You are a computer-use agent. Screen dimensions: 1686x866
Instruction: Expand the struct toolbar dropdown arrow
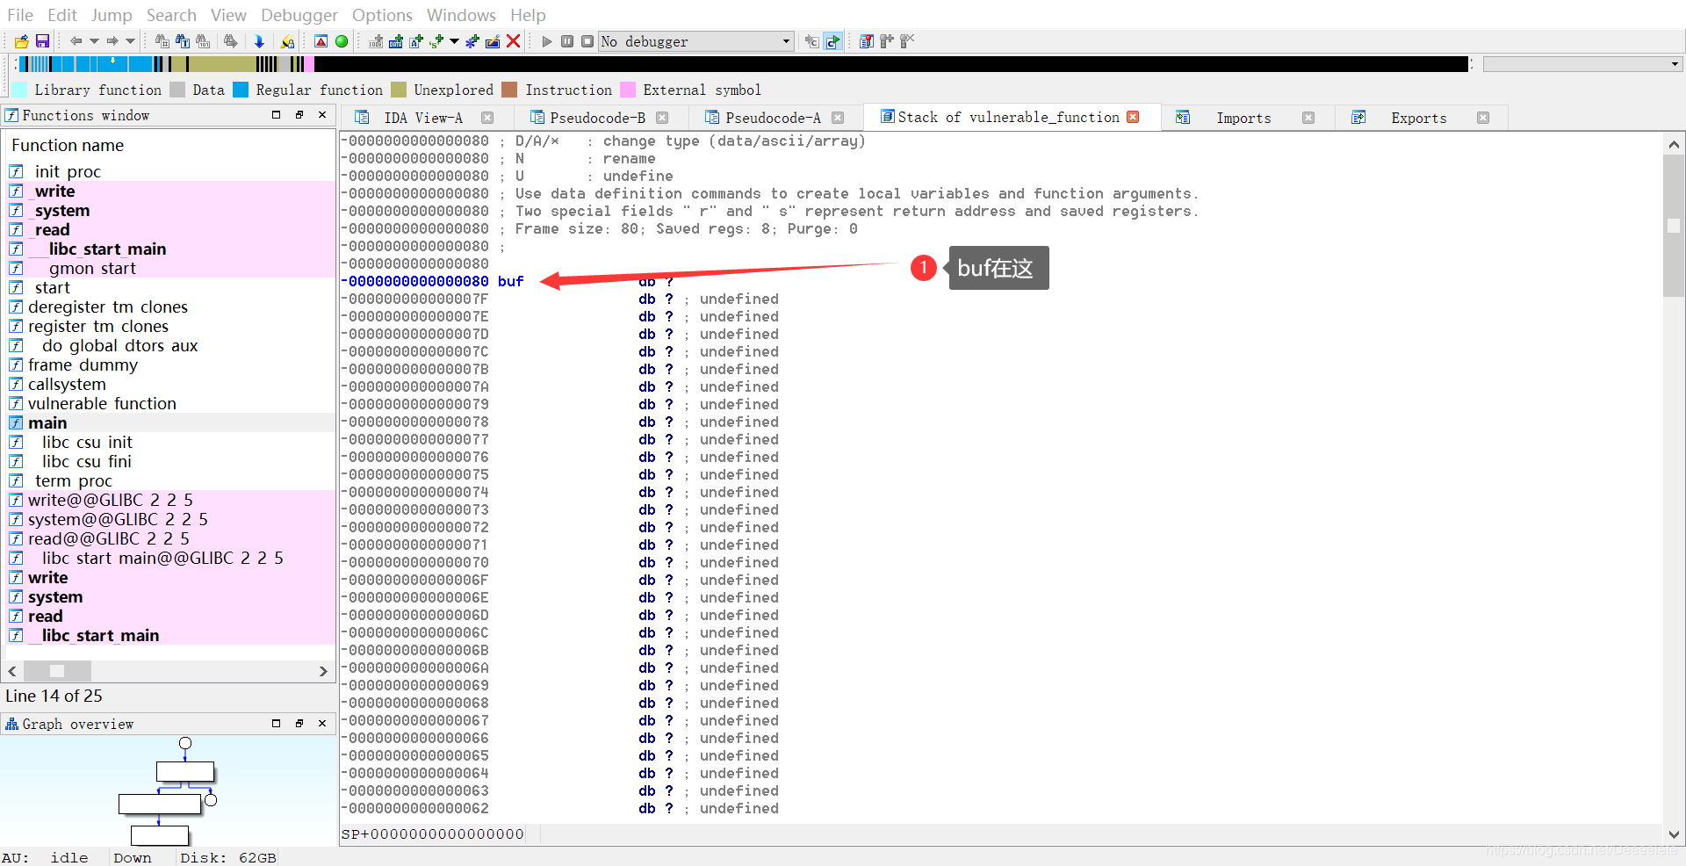(x=454, y=41)
